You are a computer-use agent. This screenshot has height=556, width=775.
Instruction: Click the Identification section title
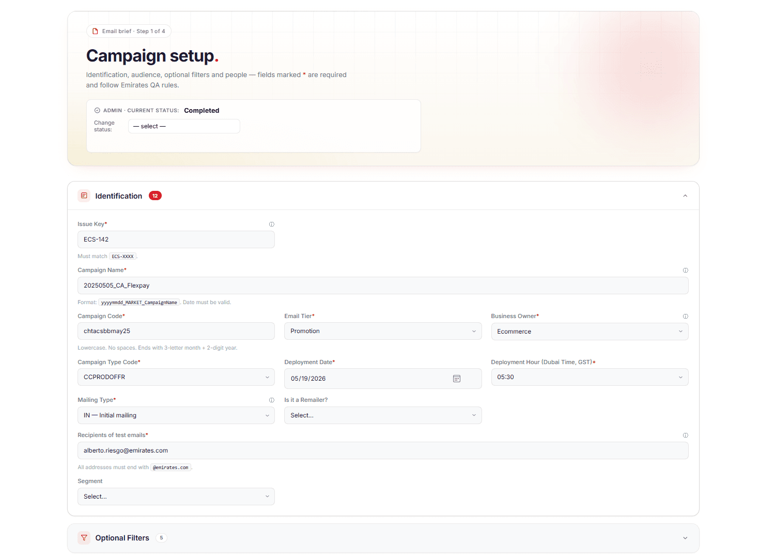pos(118,196)
